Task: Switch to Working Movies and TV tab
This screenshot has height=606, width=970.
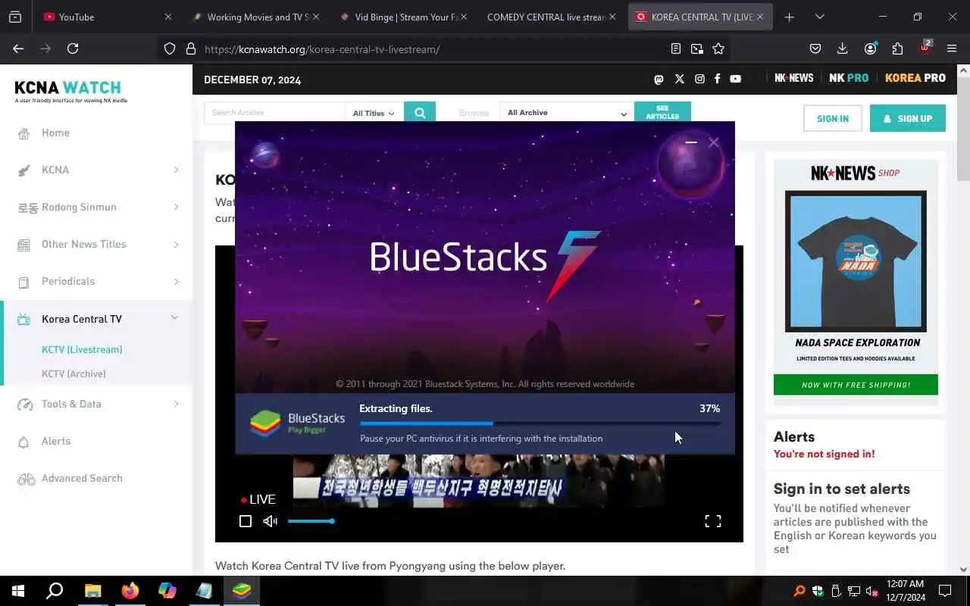Action: 254,17
